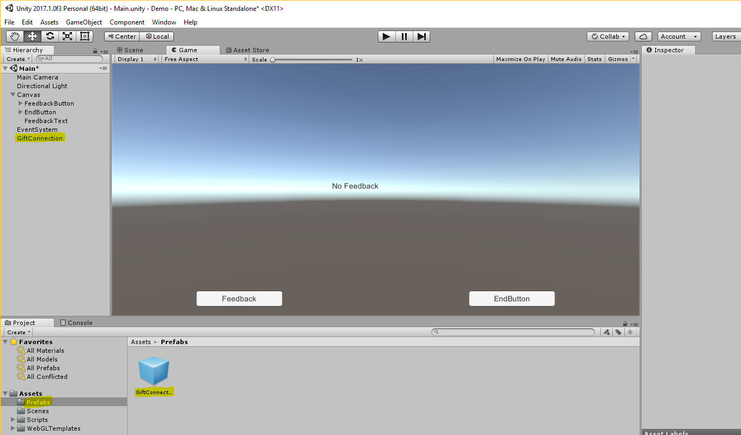The image size is (741, 435).
Task: Click the Project search field
Action: (x=513, y=332)
